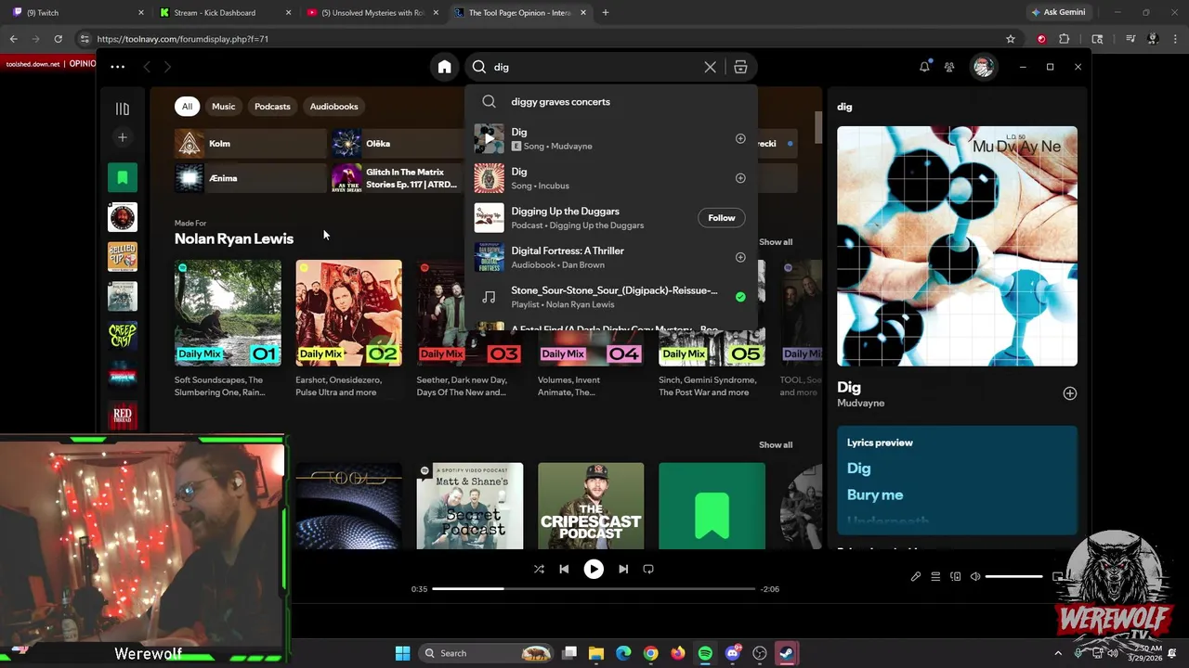Save Digital Fortress audiobook with plus

pos(740,257)
